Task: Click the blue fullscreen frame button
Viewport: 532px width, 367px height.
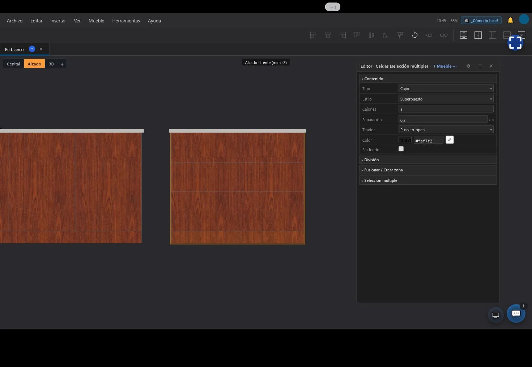Action: point(515,43)
